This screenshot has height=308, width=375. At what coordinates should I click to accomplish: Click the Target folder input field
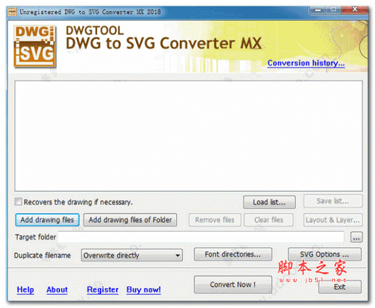pyautogui.click(x=201, y=237)
